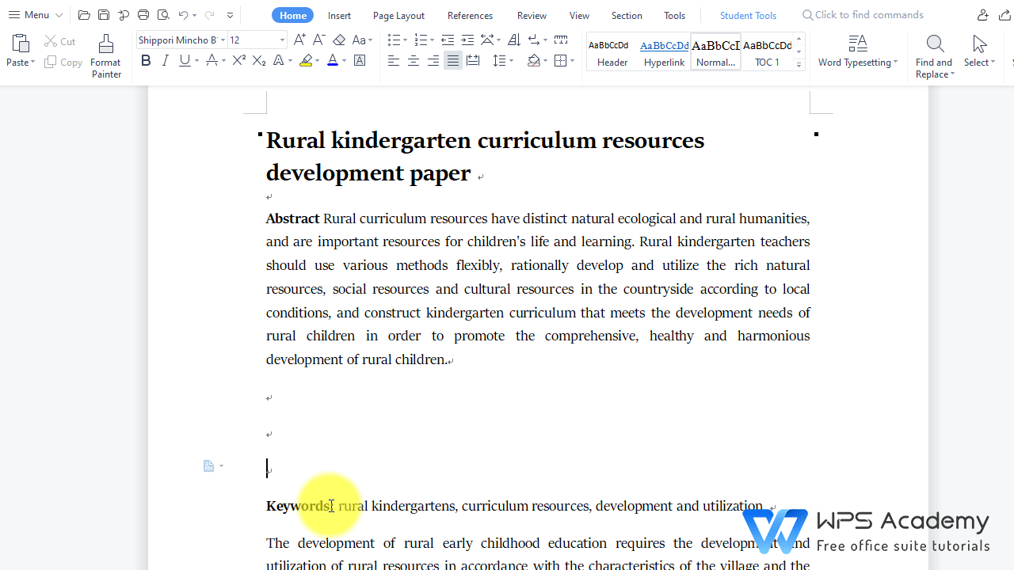Toggle bold formatting
This screenshot has height=570, width=1014.
pos(146,61)
